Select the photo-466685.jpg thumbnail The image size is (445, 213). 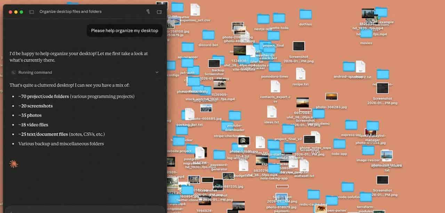pos(206,108)
